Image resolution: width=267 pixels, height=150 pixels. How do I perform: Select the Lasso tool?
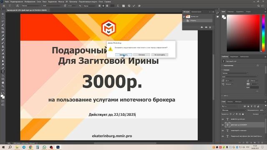tap(3, 21)
